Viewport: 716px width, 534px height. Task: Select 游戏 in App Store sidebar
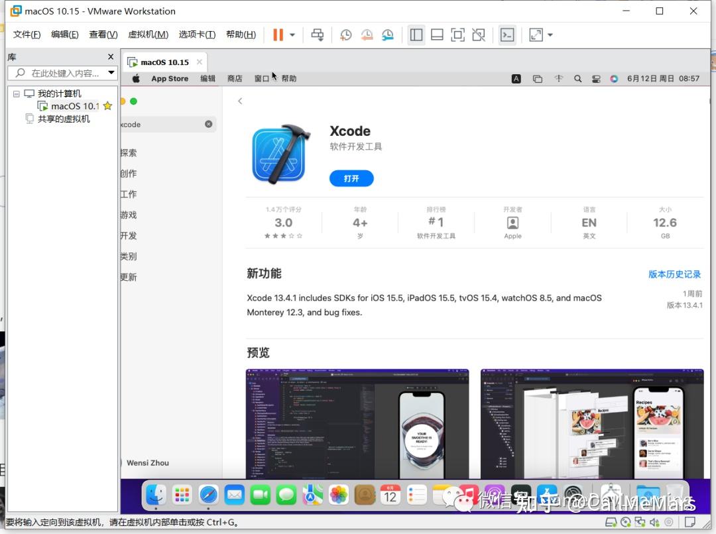[x=129, y=215]
